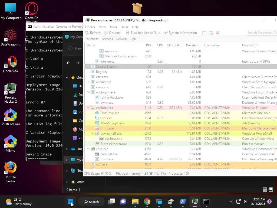Open the View menu in Process Hacker
The image size is (277, 208).
point(102,27)
